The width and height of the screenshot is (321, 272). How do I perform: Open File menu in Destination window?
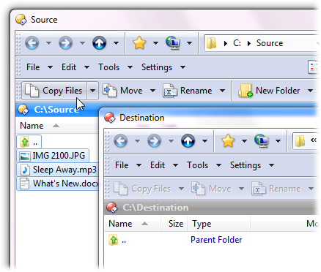pos(122,165)
